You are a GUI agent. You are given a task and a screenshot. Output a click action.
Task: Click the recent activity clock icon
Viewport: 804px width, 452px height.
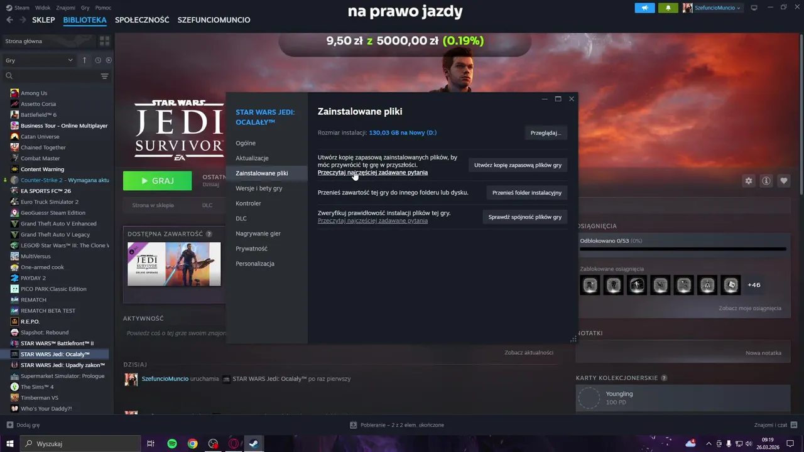click(98, 60)
